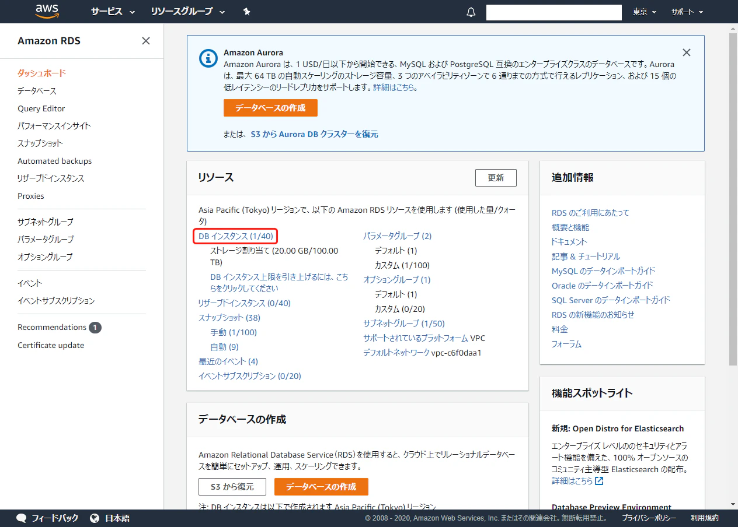The image size is (738, 527).
Task: Click the info icon in Aurora banner
Action: pos(208,58)
